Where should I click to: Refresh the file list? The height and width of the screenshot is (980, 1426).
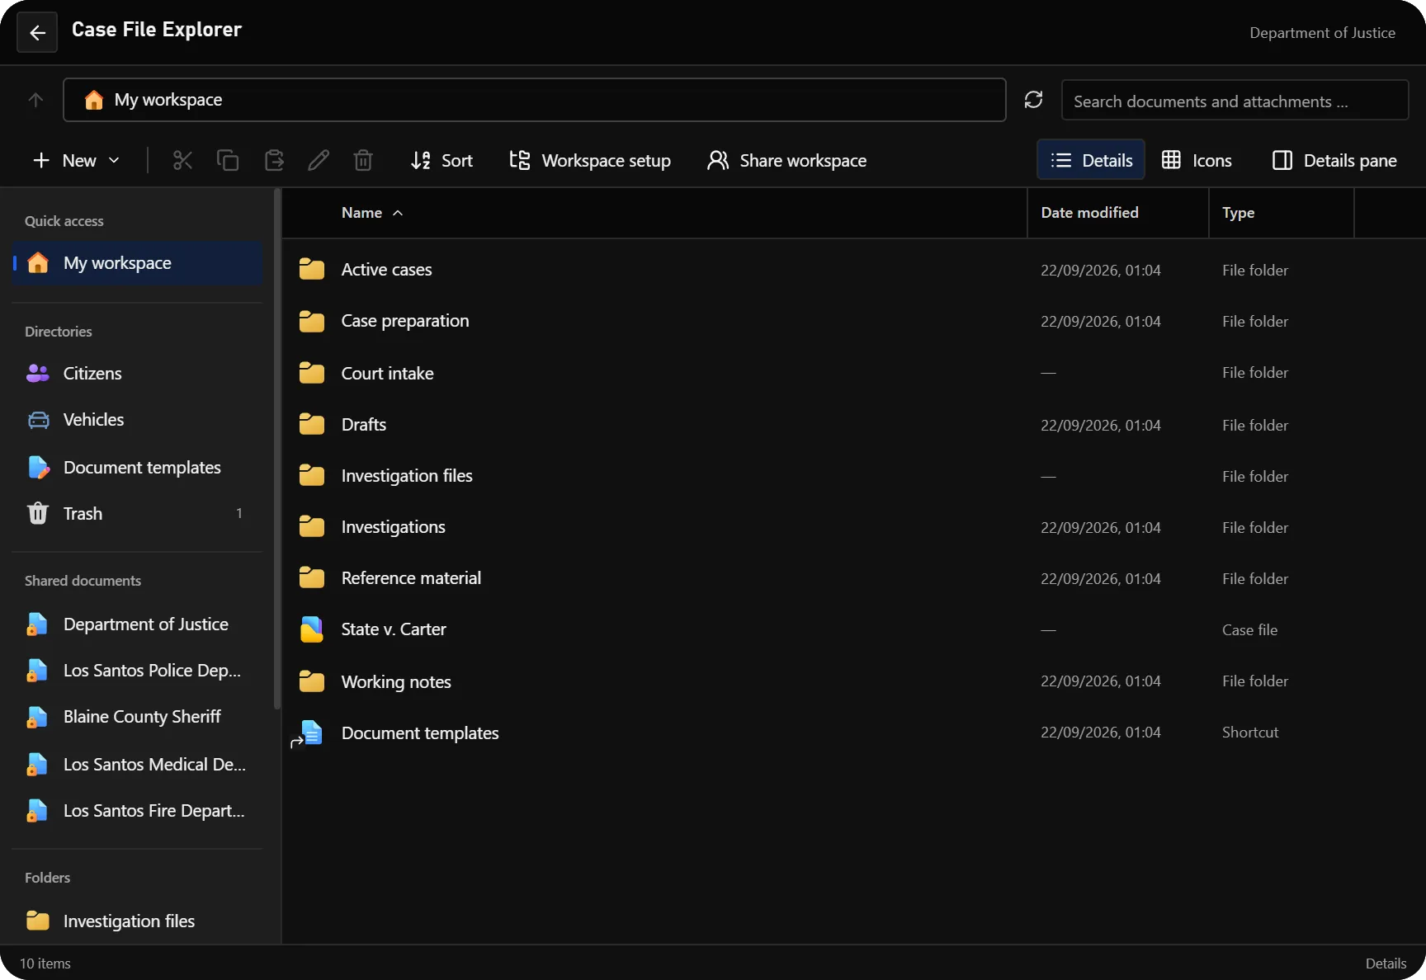(x=1033, y=100)
